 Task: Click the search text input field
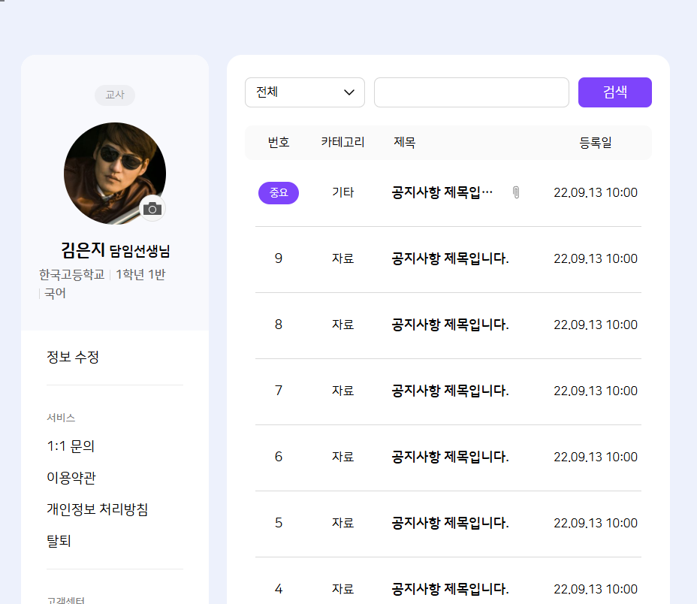[x=471, y=92]
